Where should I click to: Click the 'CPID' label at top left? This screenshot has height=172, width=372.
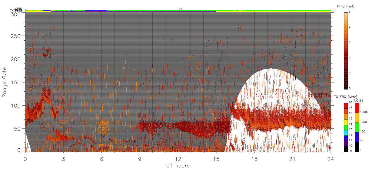pos(18,9)
